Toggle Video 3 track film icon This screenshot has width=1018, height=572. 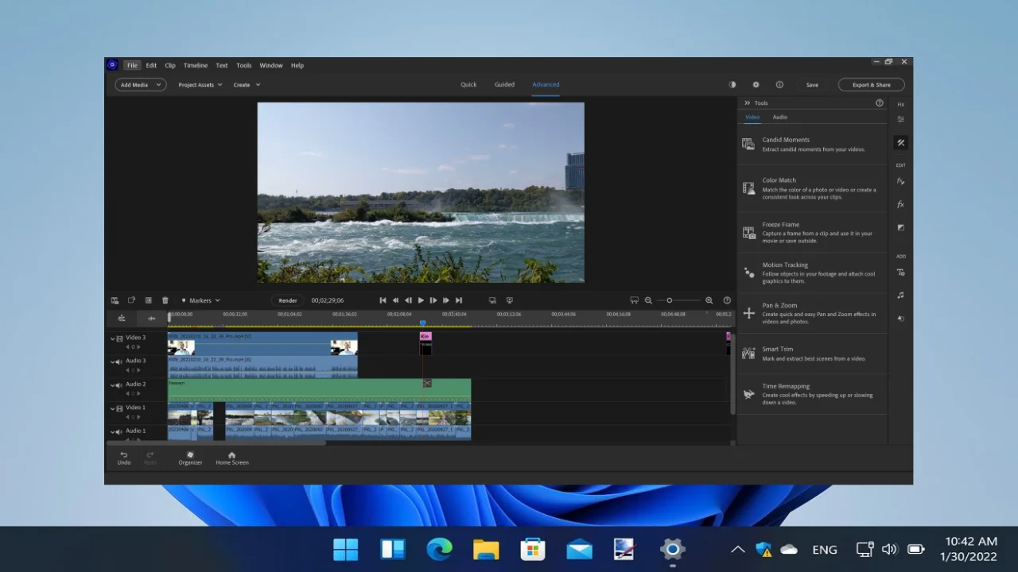click(x=120, y=338)
